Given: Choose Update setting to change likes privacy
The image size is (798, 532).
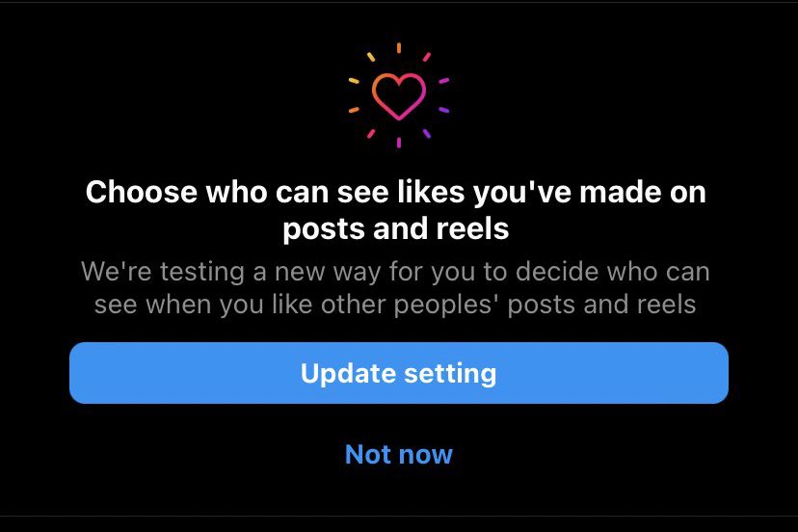Looking at the screenshot, I should tap(399, 373).
